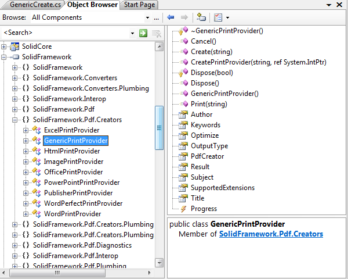Screen dimensions: 348x279
Task: Click the WordPrintProvider class icon
Action: (x=37, y=213)
